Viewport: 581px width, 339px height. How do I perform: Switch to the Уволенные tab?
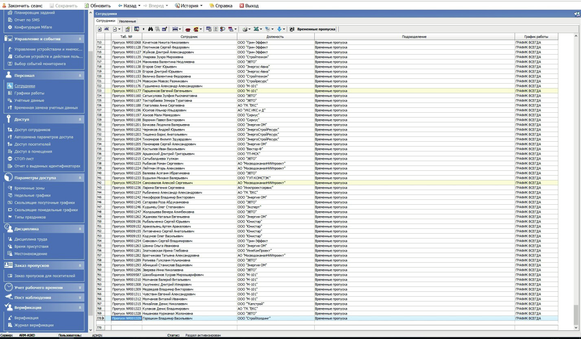pos(127,21)
